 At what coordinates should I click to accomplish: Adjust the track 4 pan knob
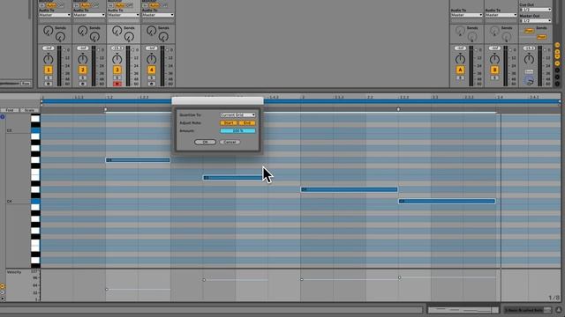(x=151, y=59)
